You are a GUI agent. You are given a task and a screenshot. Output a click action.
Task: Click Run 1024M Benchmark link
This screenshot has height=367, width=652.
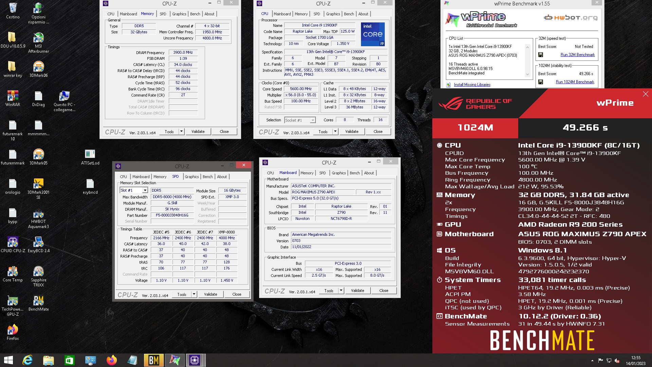coord(575,82)
